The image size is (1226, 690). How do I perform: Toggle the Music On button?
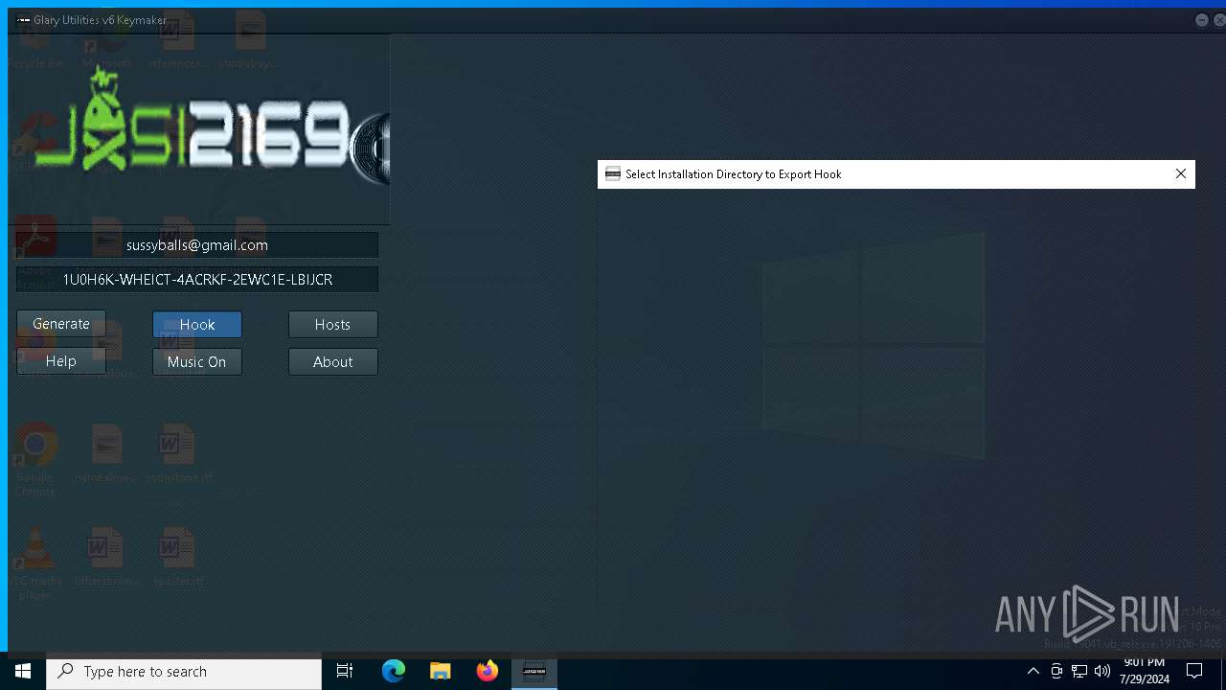pyautogui.click(x=197, y=361)
